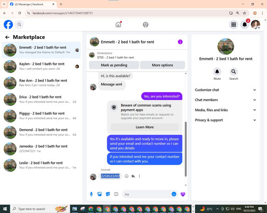This screenshot has width=267, height=213.
Task: Open the profile circle icon in top navigation
Action: coord(146,24)
